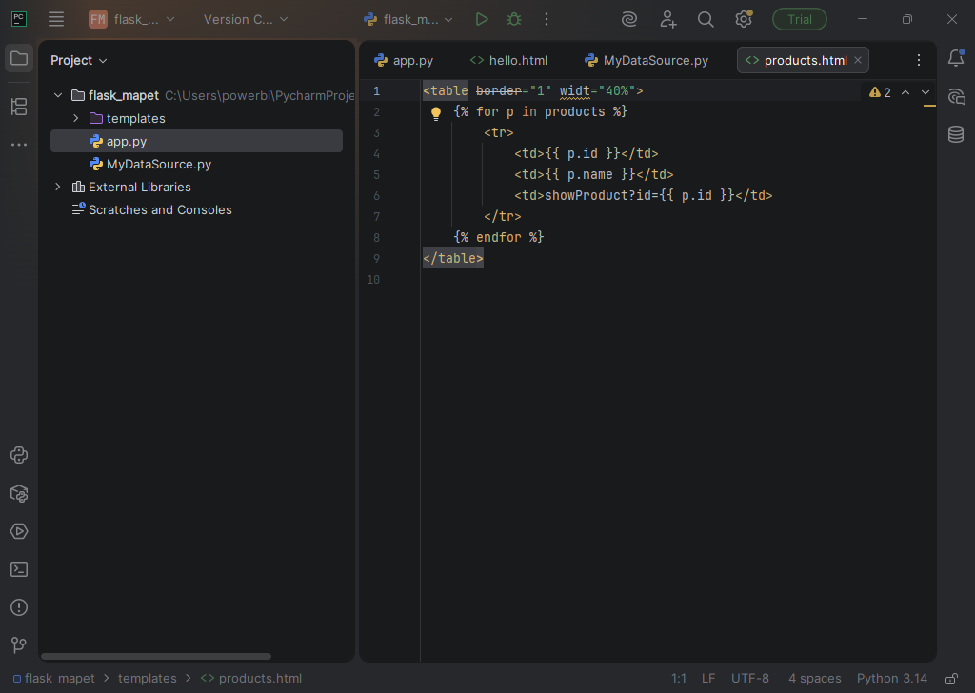Switch to the hello.html tab
975x693 pixels.
(508, 60)
